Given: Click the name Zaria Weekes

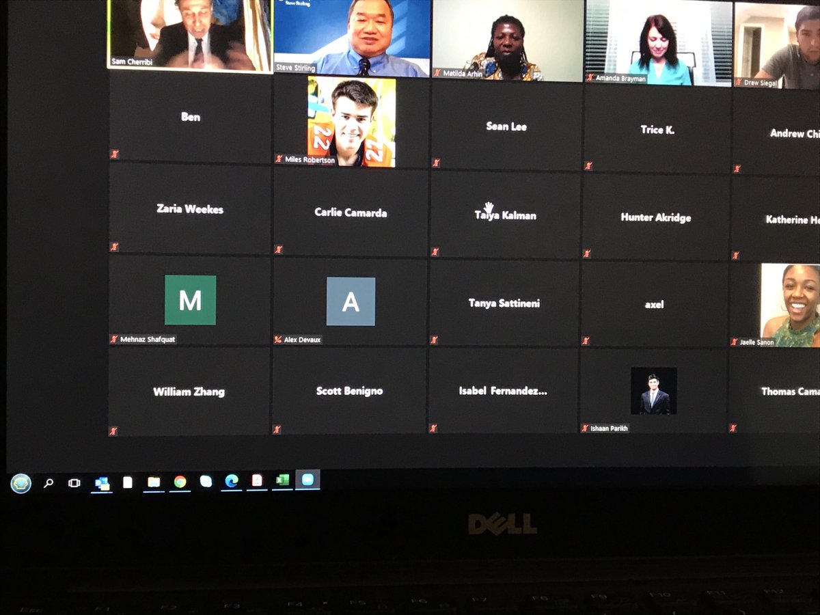Looking at the screenshot, I should tap(190, 209).
